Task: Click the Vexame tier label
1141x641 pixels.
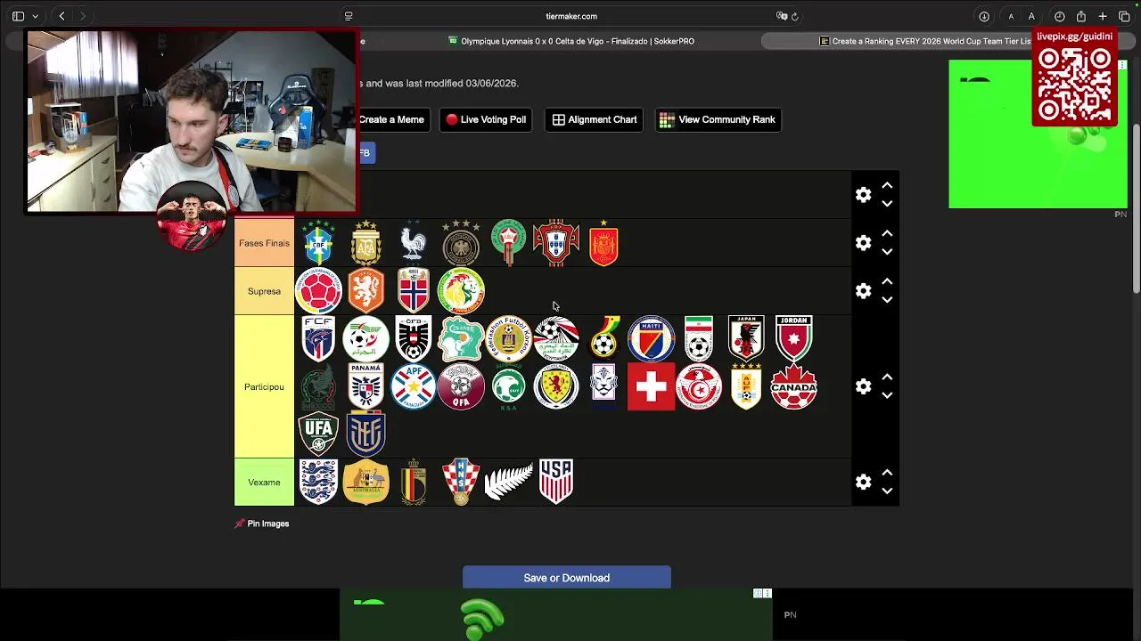Action: coord(264,482)
